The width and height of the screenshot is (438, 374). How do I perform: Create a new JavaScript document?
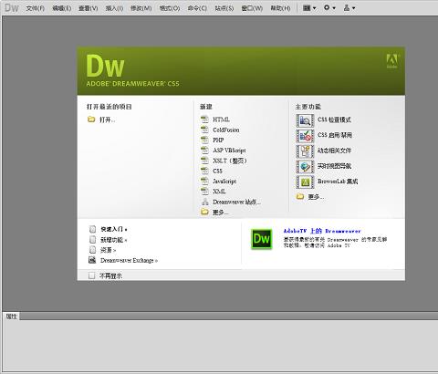tap(224, 182)
